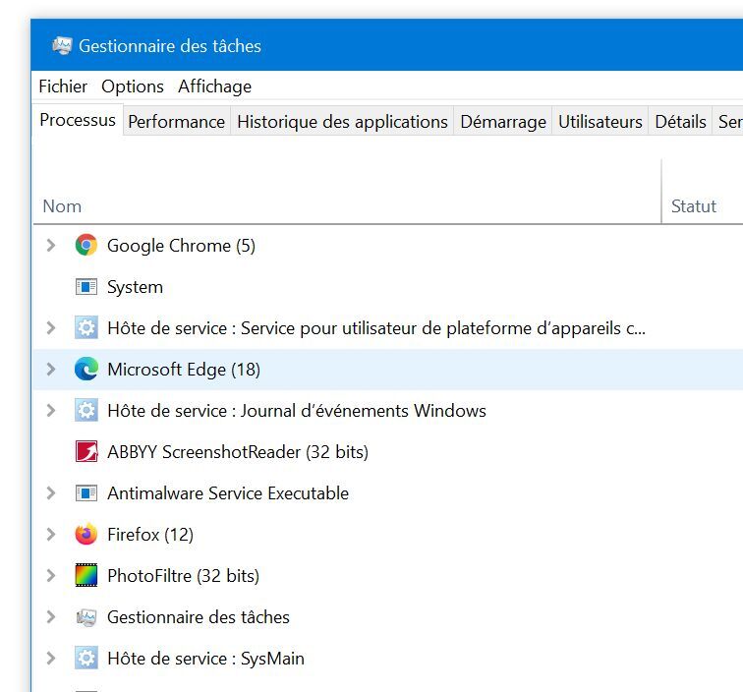Click the System process icon

86,287
